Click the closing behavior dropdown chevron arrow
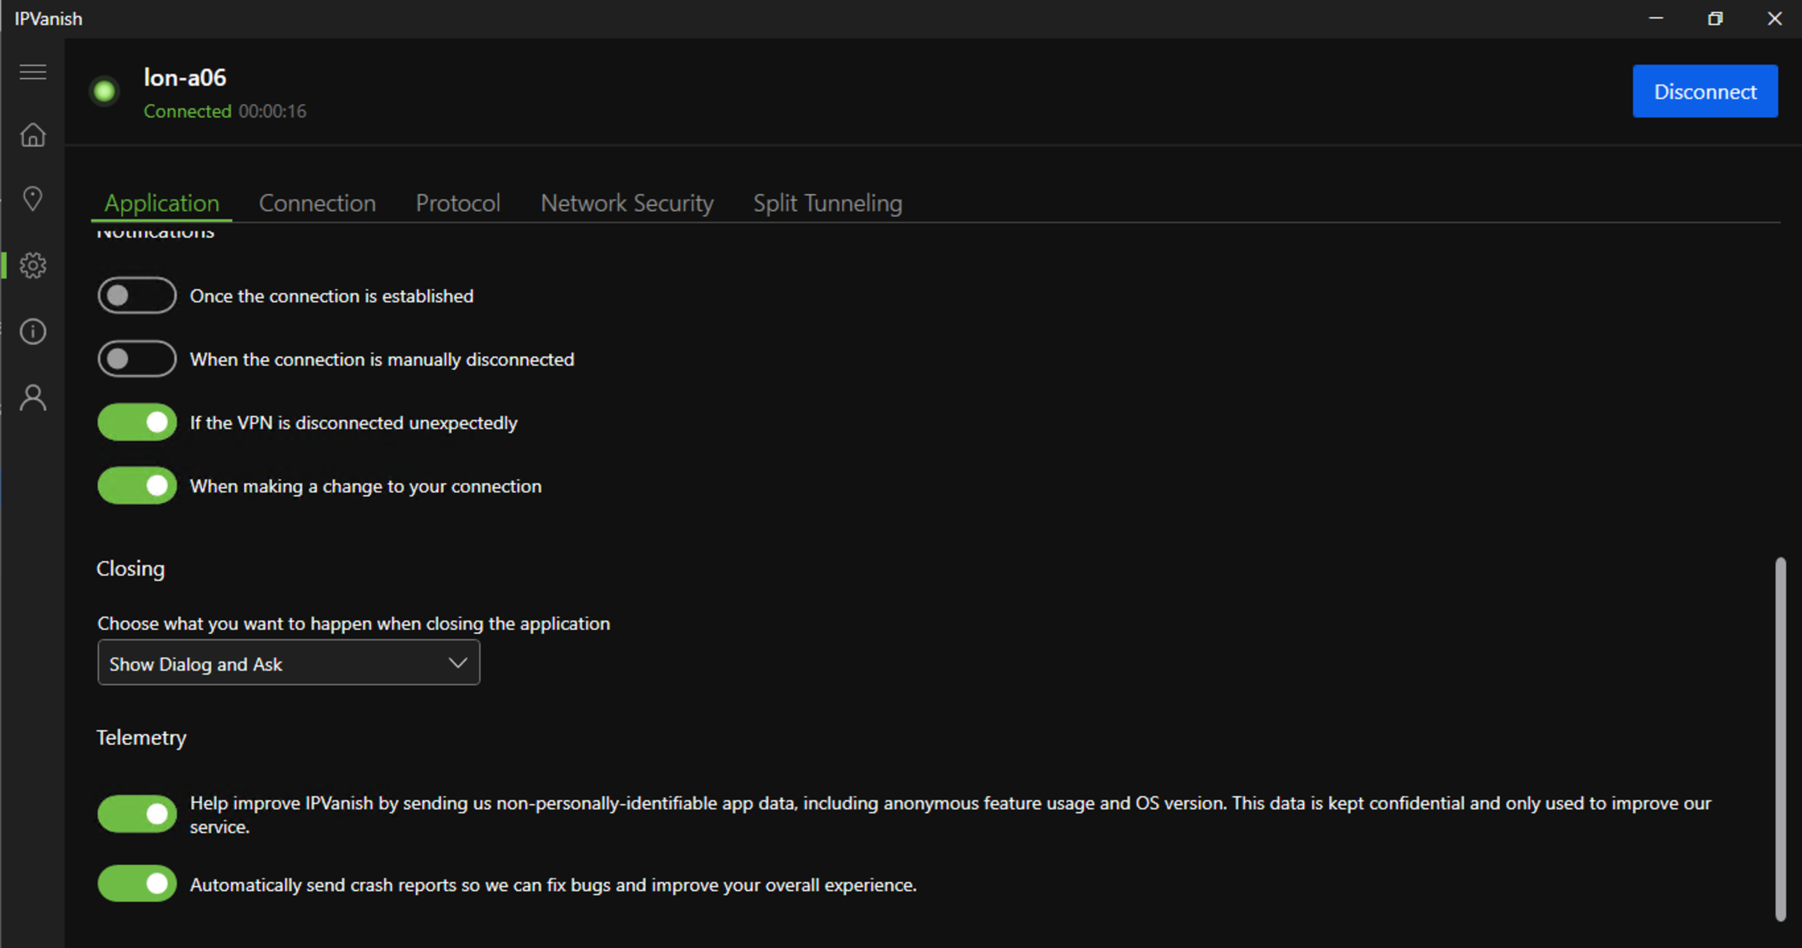Image resolution: width=1802 pixels, height=948 pixels. click(x=458, y=663)
